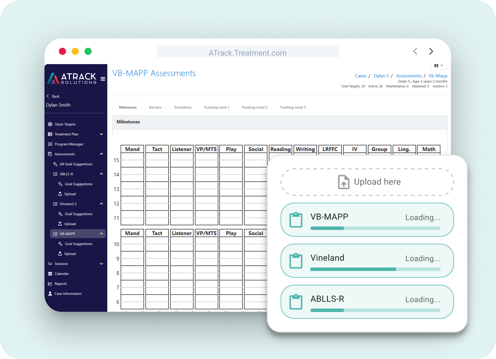Select the Open Targets icon
Image resolution: width=496 pixels, height=359 pixels.
point(50,124)
